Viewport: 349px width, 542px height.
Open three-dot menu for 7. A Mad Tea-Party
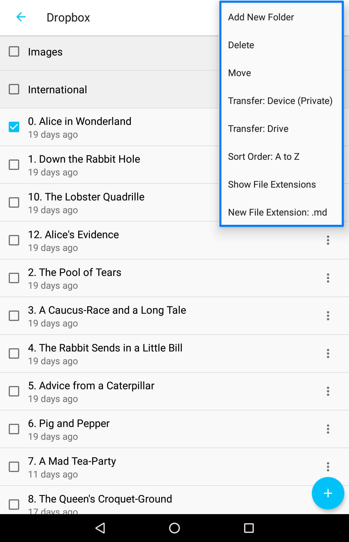point(328,467)
